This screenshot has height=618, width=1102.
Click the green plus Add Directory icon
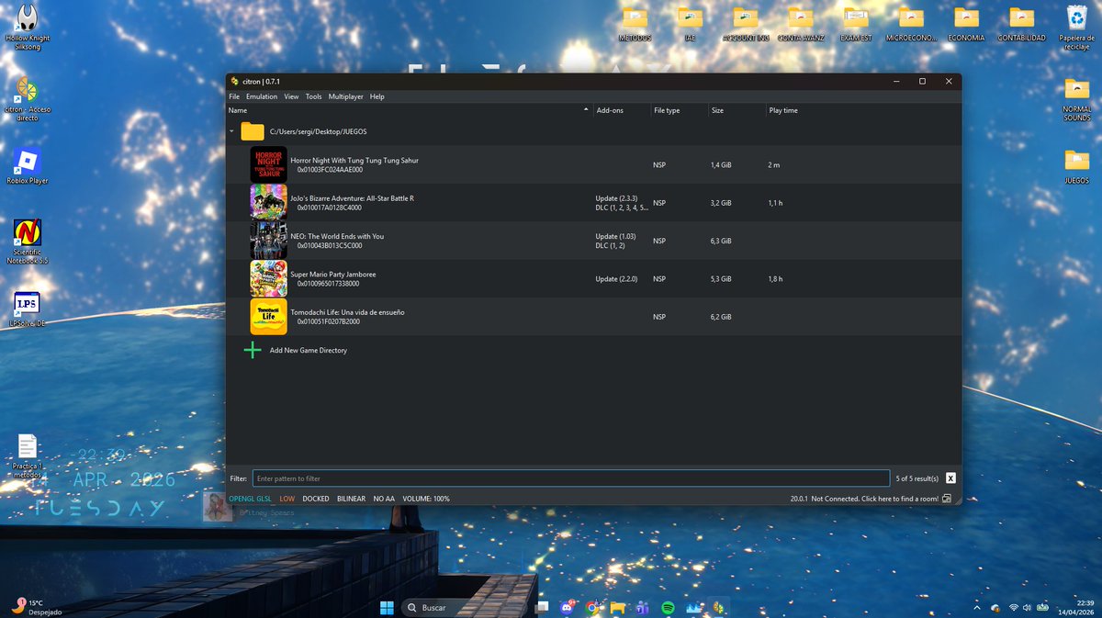coord(253,350)
